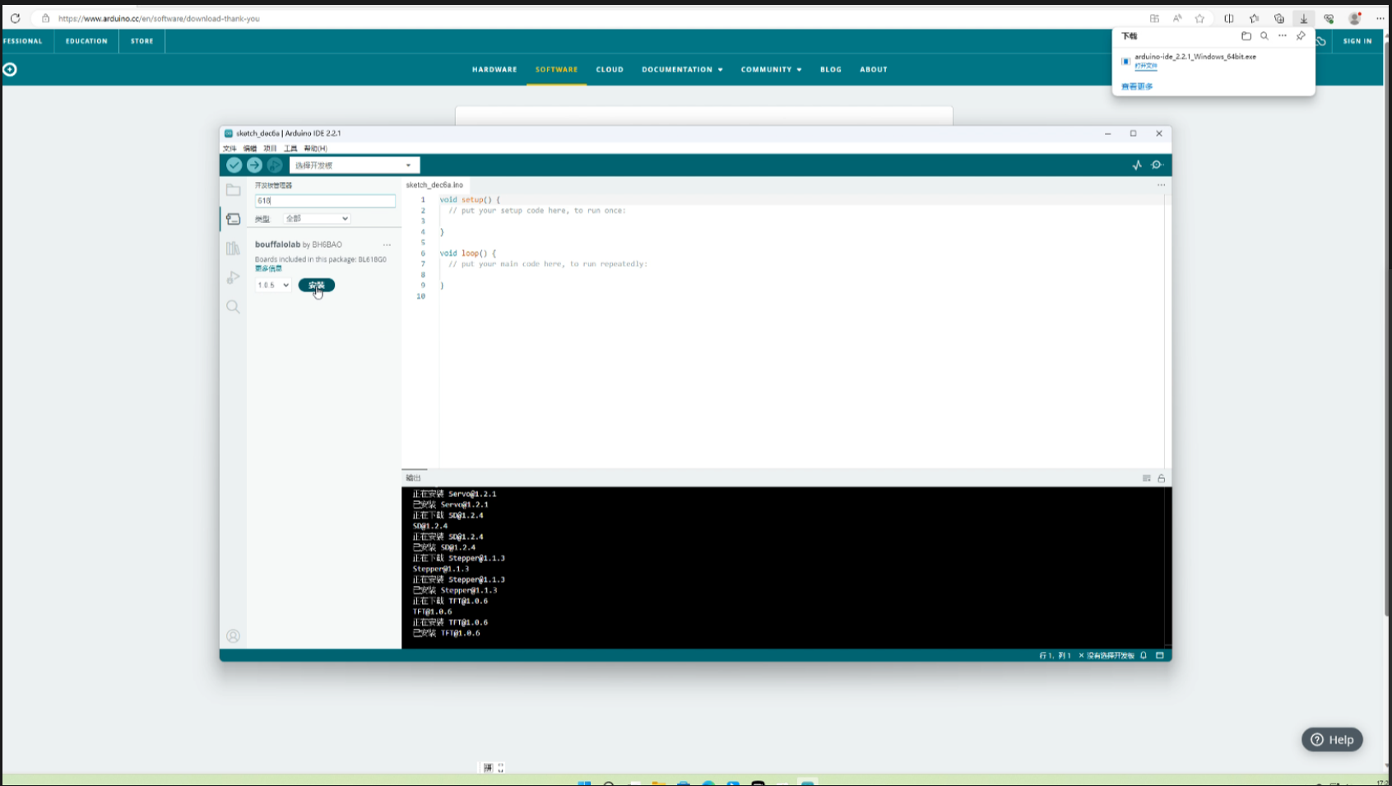Open more options in downloads popup
Viewport: 1392px width, 786px height.
pyautogui.click(x=1283, y=36)
